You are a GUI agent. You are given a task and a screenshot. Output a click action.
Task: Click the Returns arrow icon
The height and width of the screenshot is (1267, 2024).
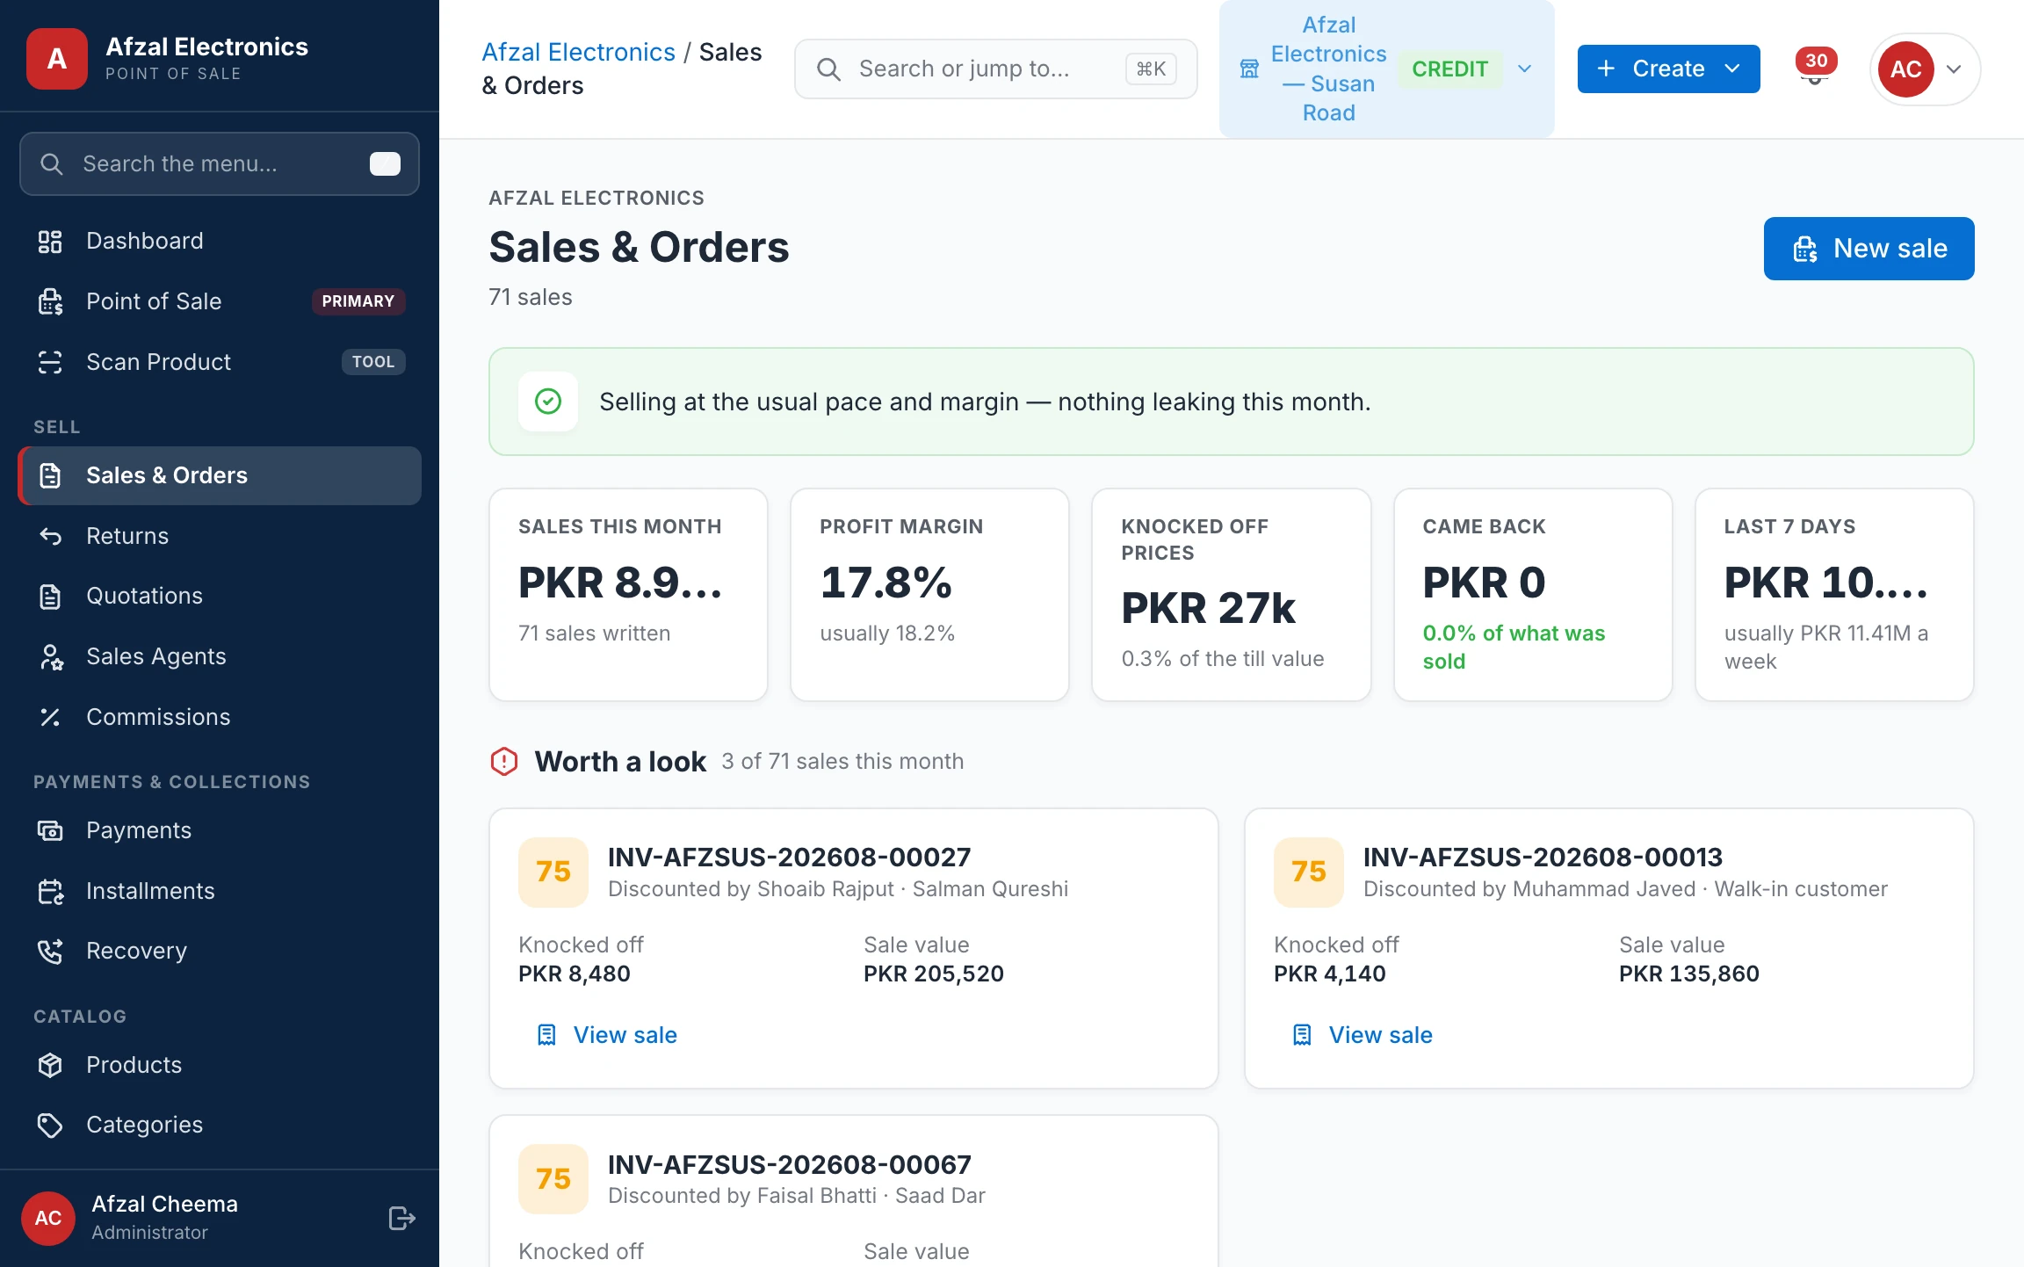point(50,536)
